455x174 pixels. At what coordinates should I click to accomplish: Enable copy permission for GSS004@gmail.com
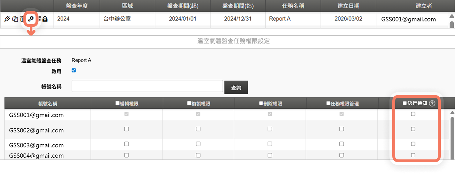click(x=198, y=155)
